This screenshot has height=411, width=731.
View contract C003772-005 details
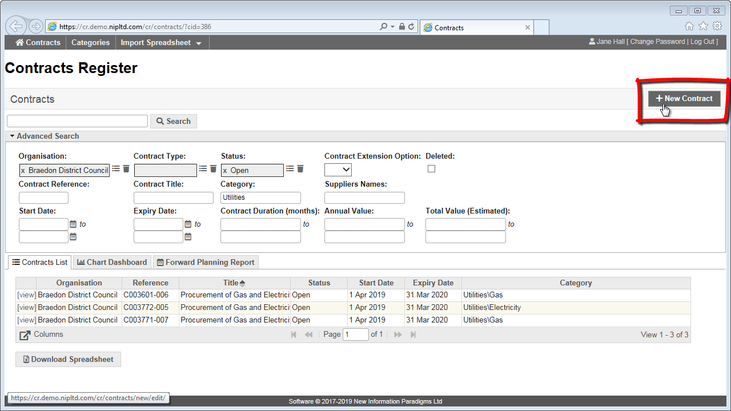click(x=26, y=308)
